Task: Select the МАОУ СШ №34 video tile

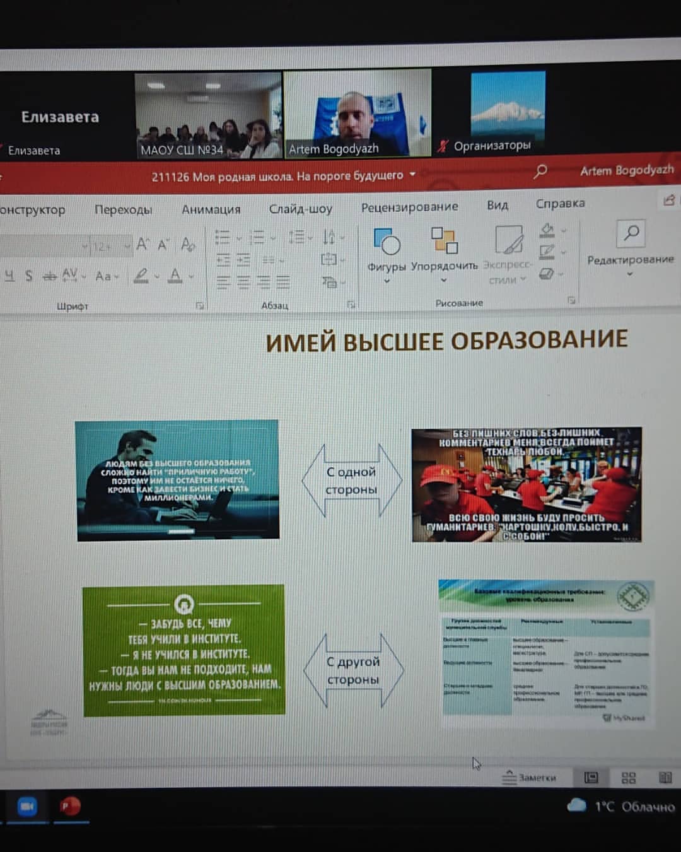Action: (208, 115)
